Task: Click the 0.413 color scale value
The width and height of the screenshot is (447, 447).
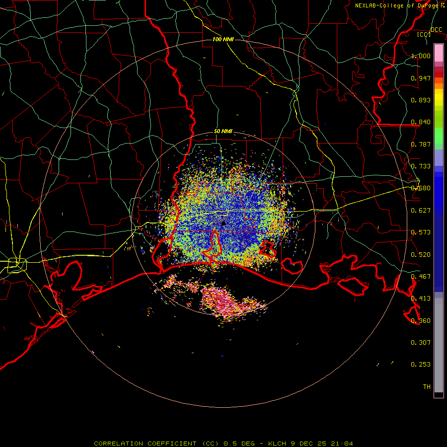Action: click(x=421, y=298)
